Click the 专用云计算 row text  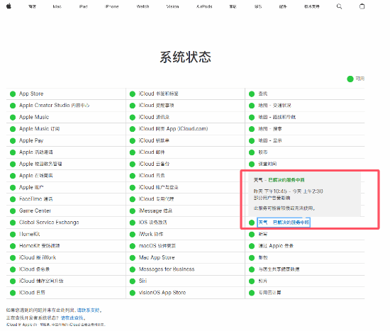(x=269, y=293)
